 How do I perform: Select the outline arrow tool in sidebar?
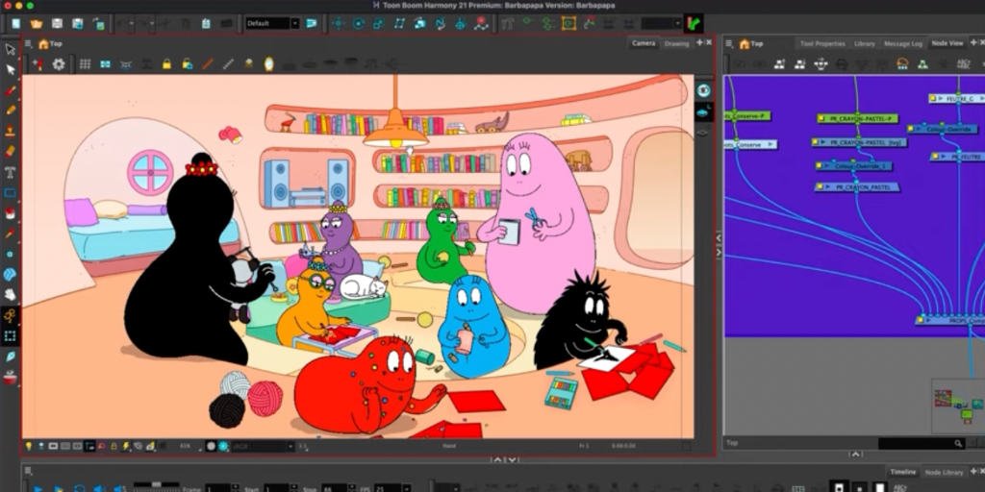[x=10, y=50]
